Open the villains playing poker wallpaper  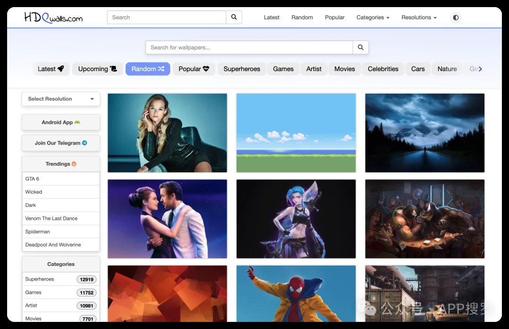[x=425, y=219]
